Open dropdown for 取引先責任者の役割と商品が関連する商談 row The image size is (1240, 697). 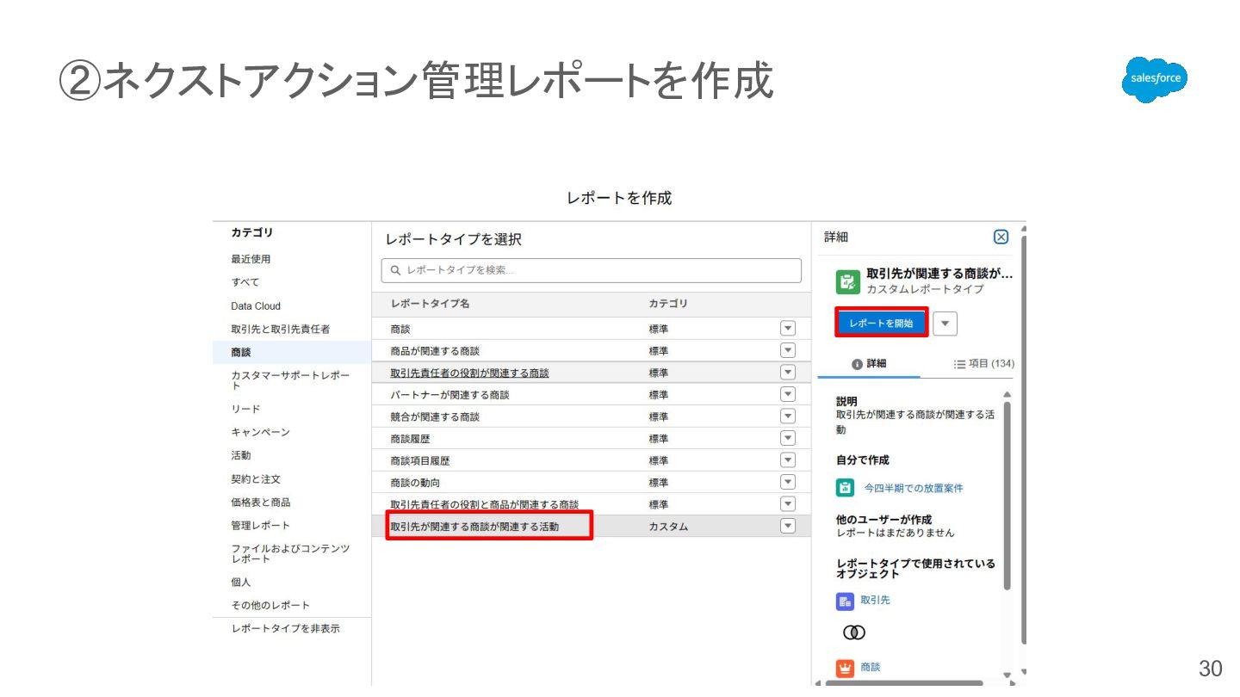pos(787,504)
